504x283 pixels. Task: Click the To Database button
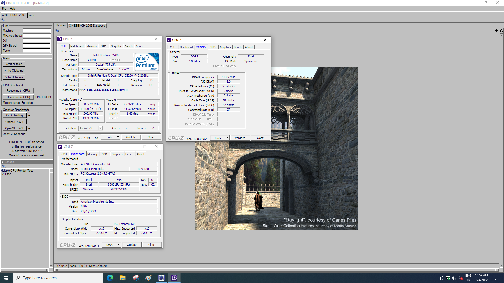point(14,77)
